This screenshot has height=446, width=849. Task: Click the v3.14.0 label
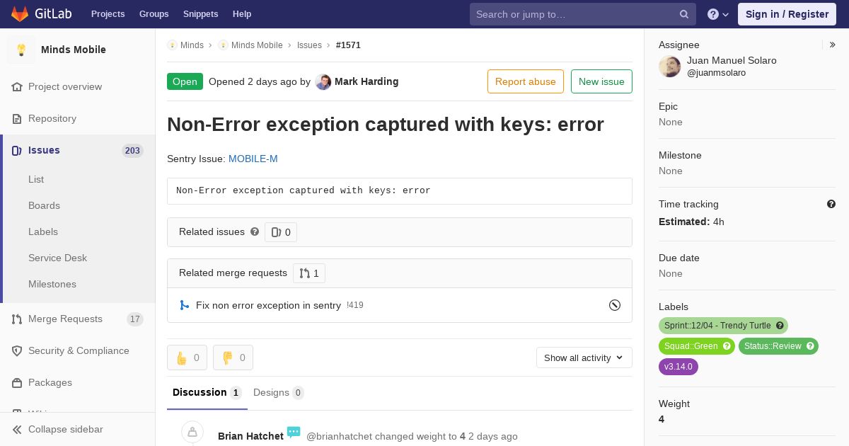[678, 367]
